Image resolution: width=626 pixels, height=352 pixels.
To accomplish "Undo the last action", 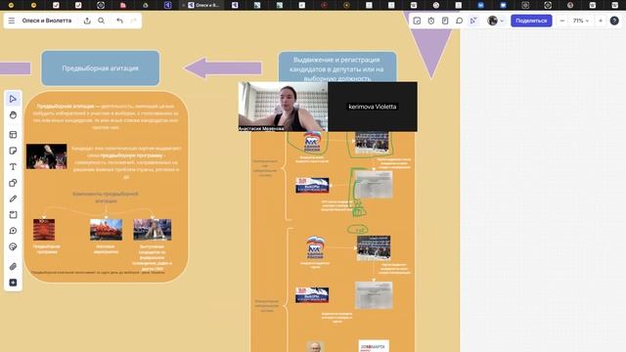I will (119, 21).
